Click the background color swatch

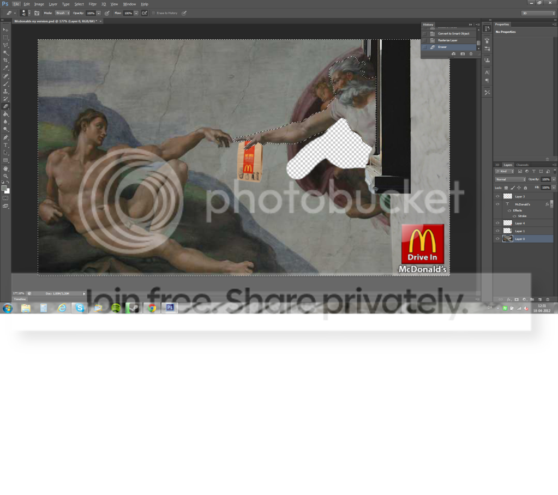click(7, 191)
